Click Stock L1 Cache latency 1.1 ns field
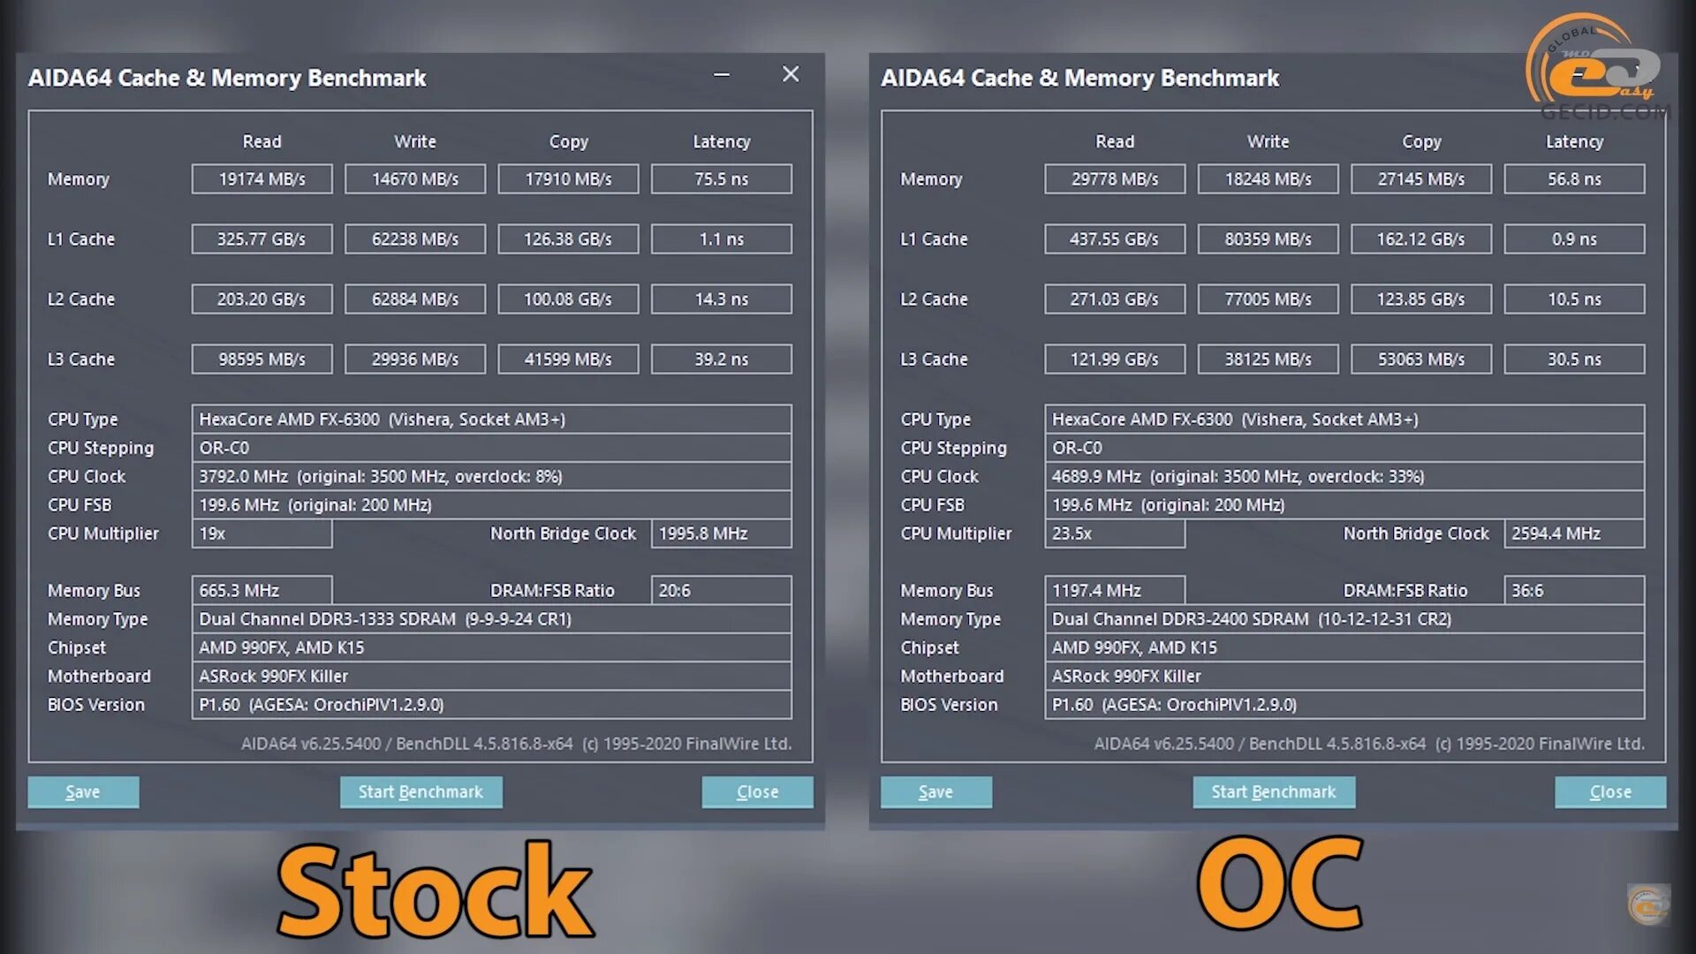1696x954 pixels. [721, 239]
